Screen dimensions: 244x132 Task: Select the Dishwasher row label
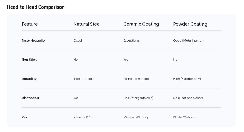pos(31,98)
